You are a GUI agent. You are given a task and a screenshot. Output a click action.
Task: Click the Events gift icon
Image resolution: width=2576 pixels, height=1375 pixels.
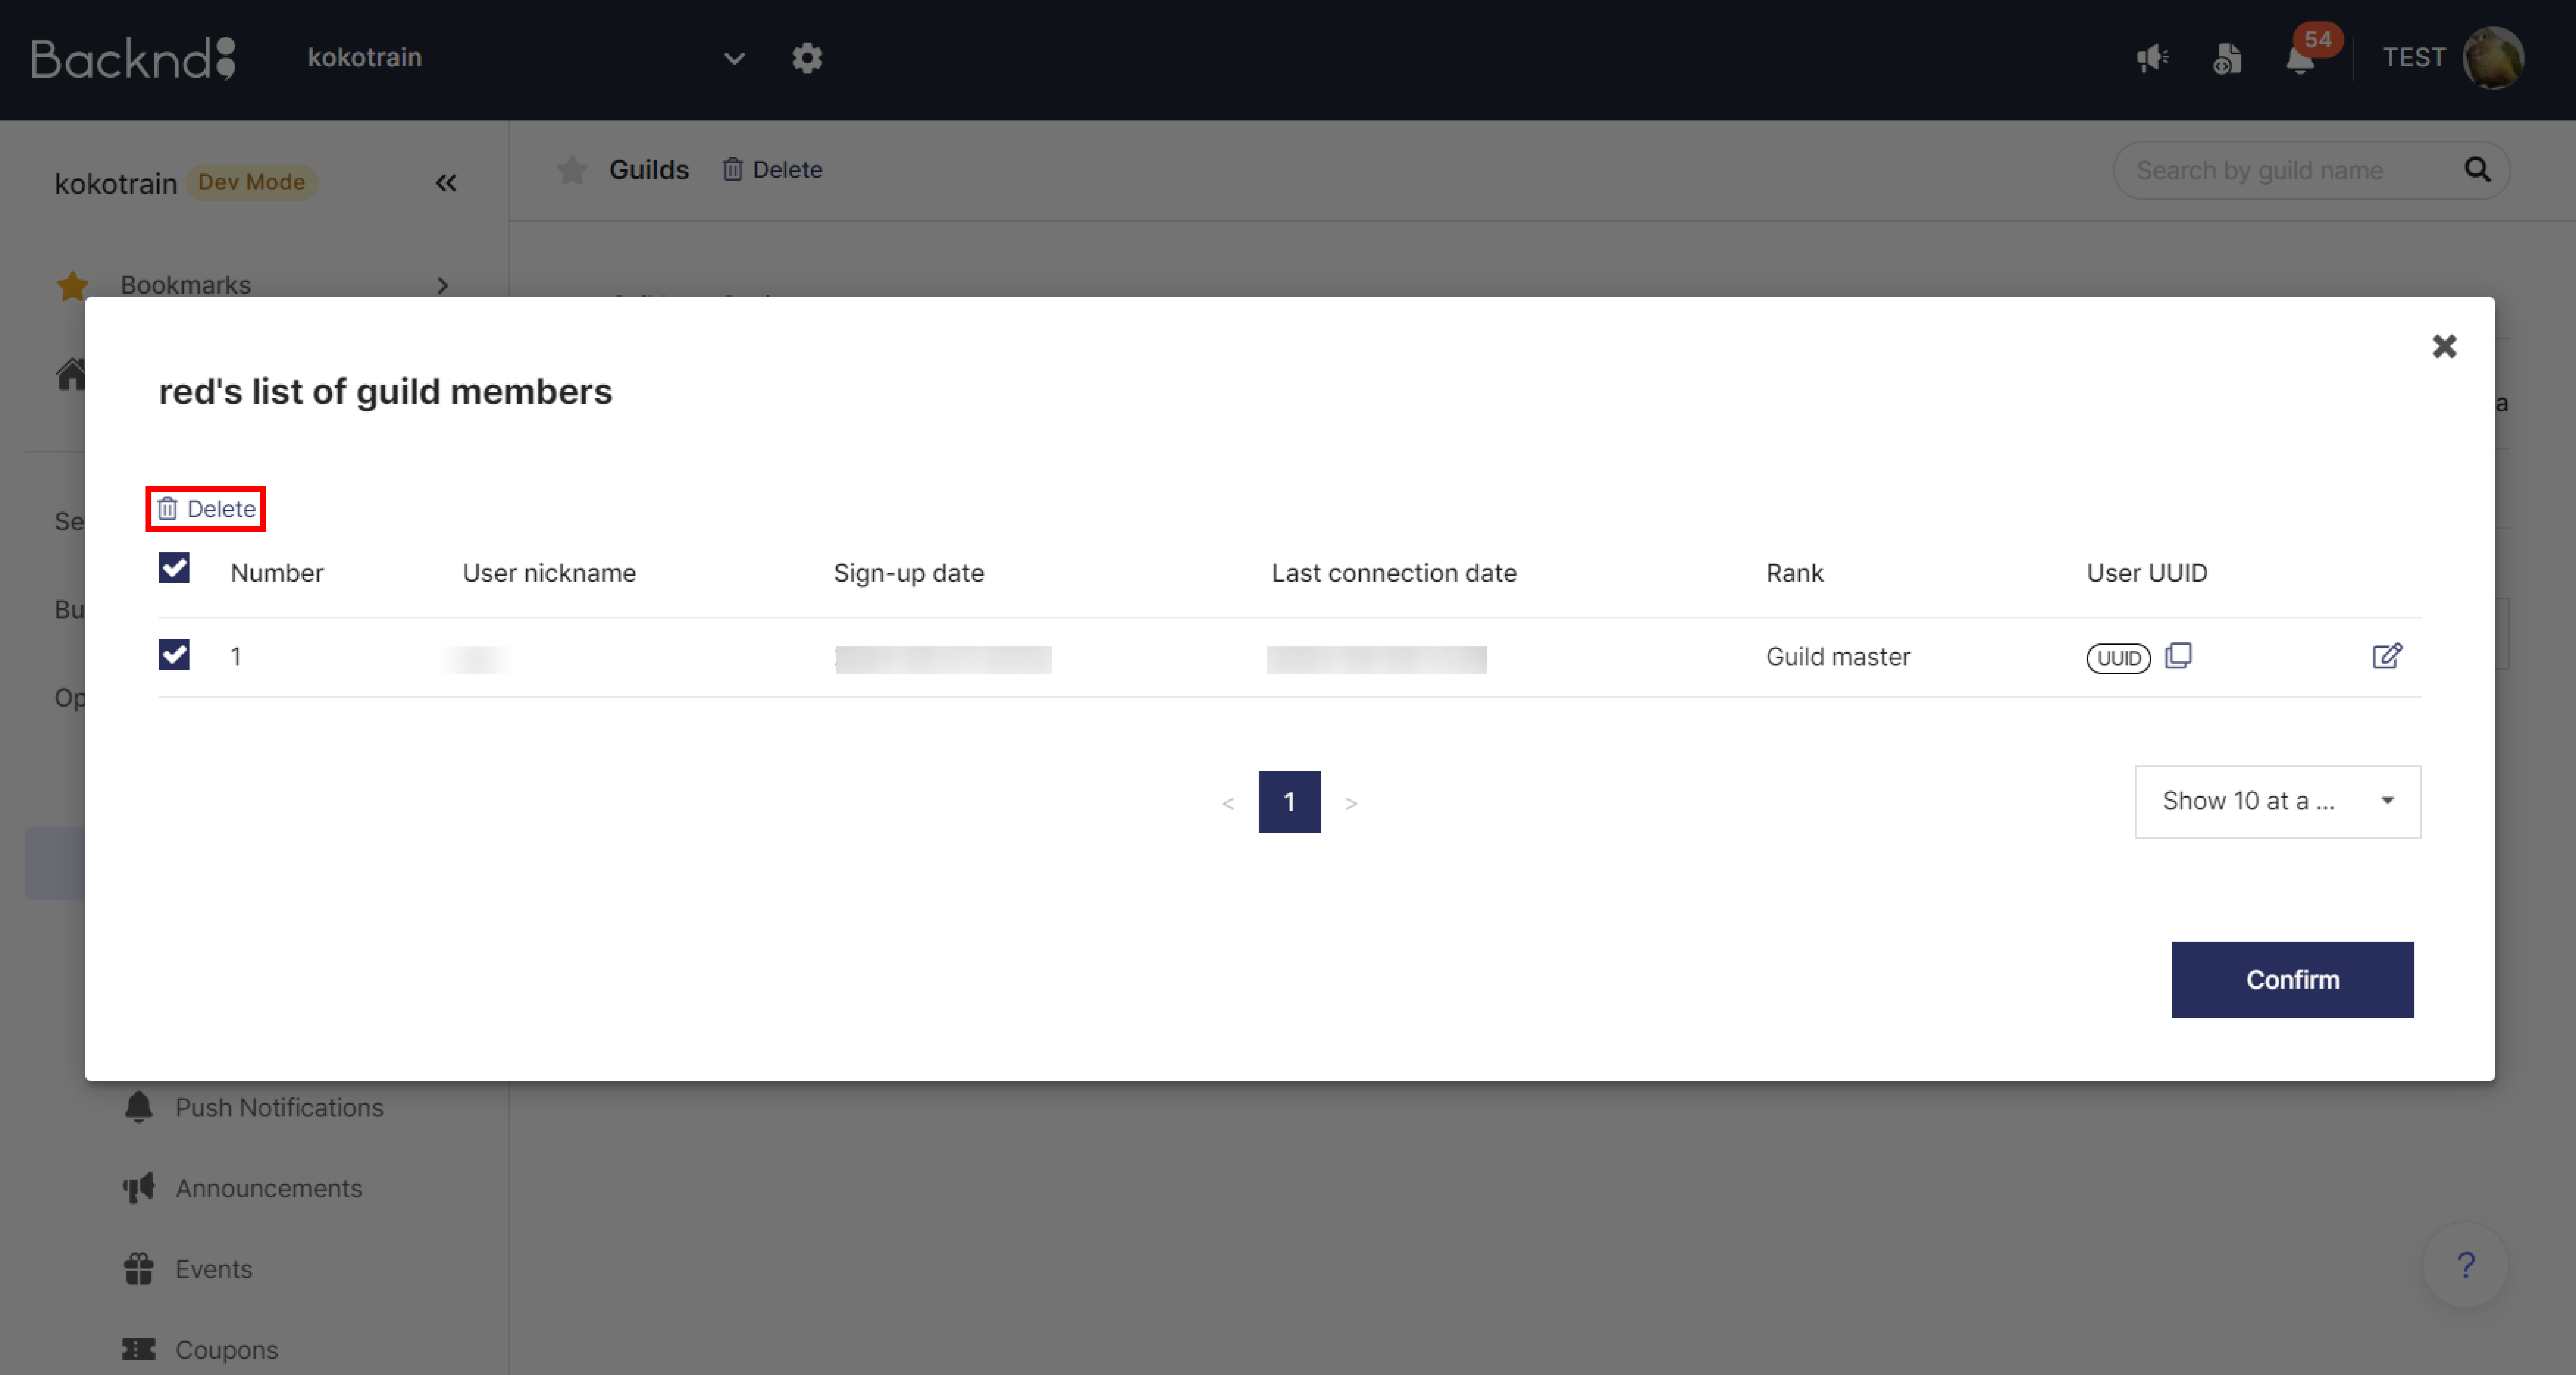pos(139,1269)
